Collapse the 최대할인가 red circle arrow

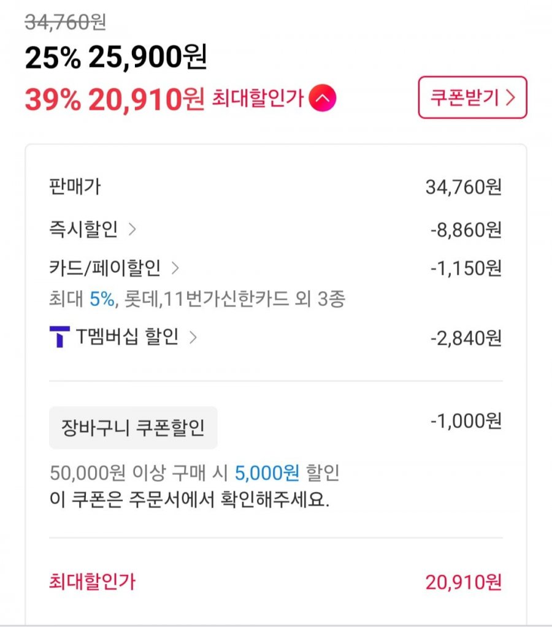click(322, 98)
